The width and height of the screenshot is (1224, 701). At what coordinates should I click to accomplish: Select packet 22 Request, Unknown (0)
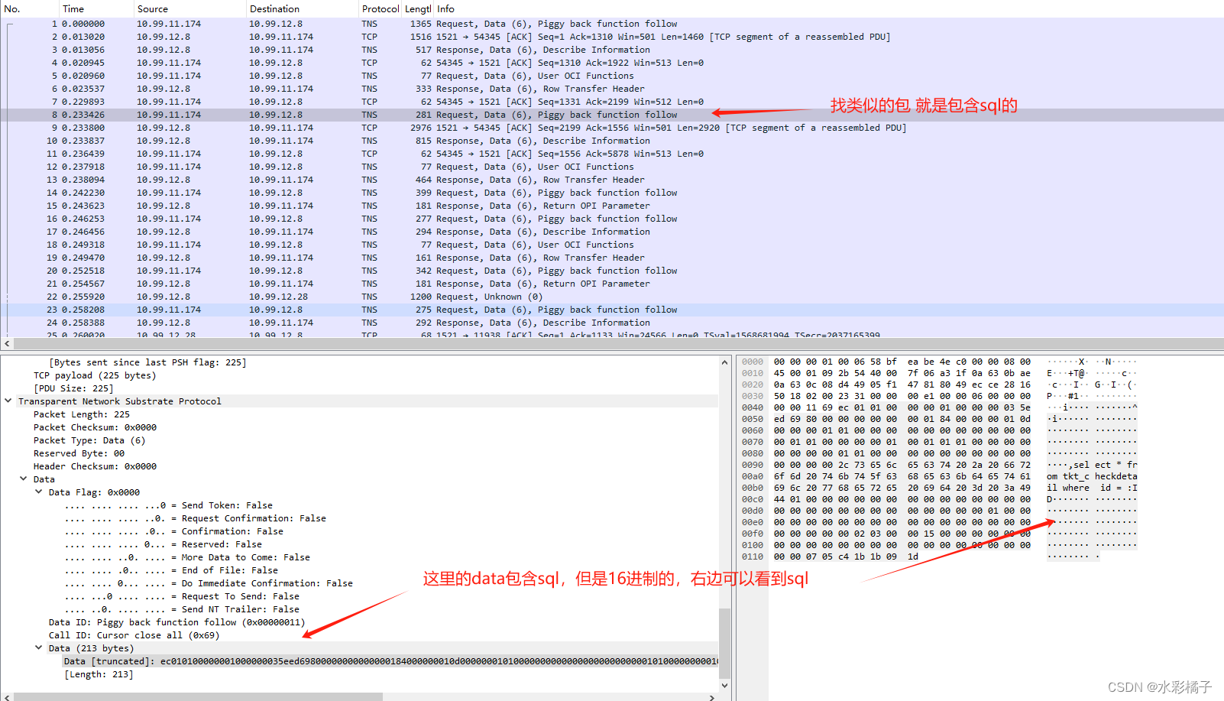pos(612,297)
